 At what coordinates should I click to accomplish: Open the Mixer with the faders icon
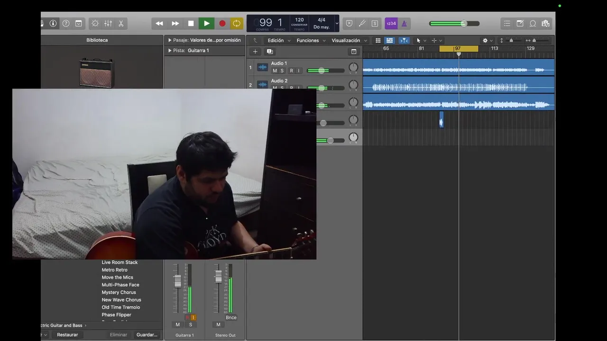pyautogui.click(x=108, y=23)
